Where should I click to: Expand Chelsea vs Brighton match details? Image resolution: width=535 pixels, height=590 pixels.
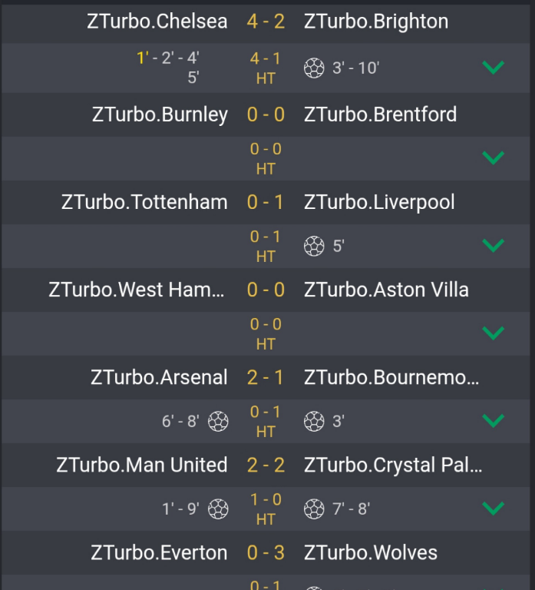[493, 68]
